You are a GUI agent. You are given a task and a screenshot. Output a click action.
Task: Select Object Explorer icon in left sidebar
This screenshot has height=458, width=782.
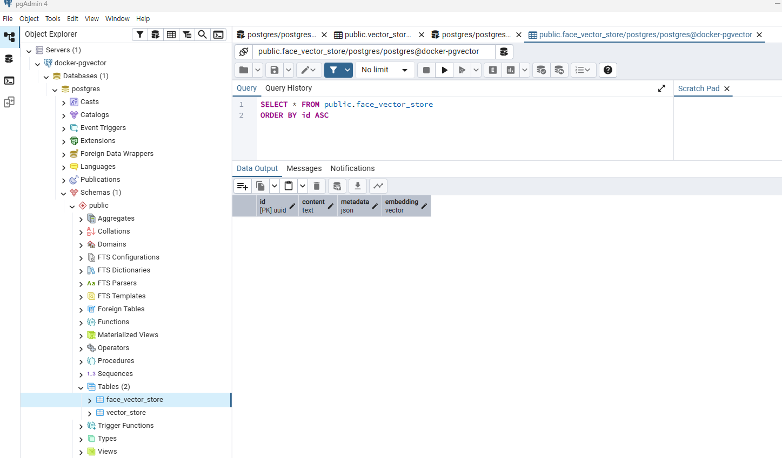pos(9,37)
